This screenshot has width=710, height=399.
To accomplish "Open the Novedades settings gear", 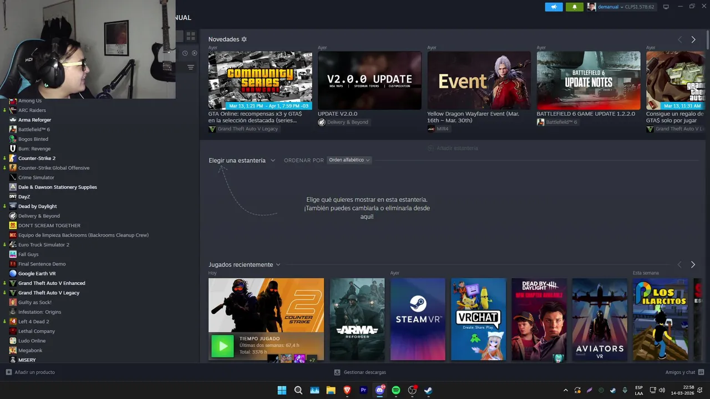I will point(244,39).
